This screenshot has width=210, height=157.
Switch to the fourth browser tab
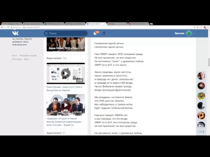pyautogui.click(x=75, y=24)
